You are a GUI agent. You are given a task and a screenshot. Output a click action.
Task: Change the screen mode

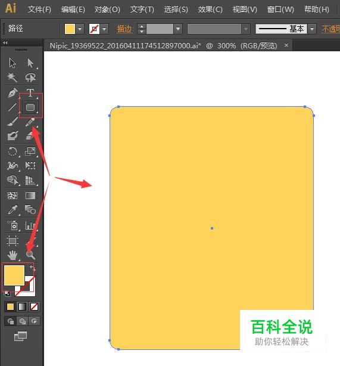click(x=20, y=336)
